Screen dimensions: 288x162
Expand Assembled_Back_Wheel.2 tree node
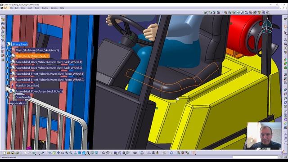point(8,68)
